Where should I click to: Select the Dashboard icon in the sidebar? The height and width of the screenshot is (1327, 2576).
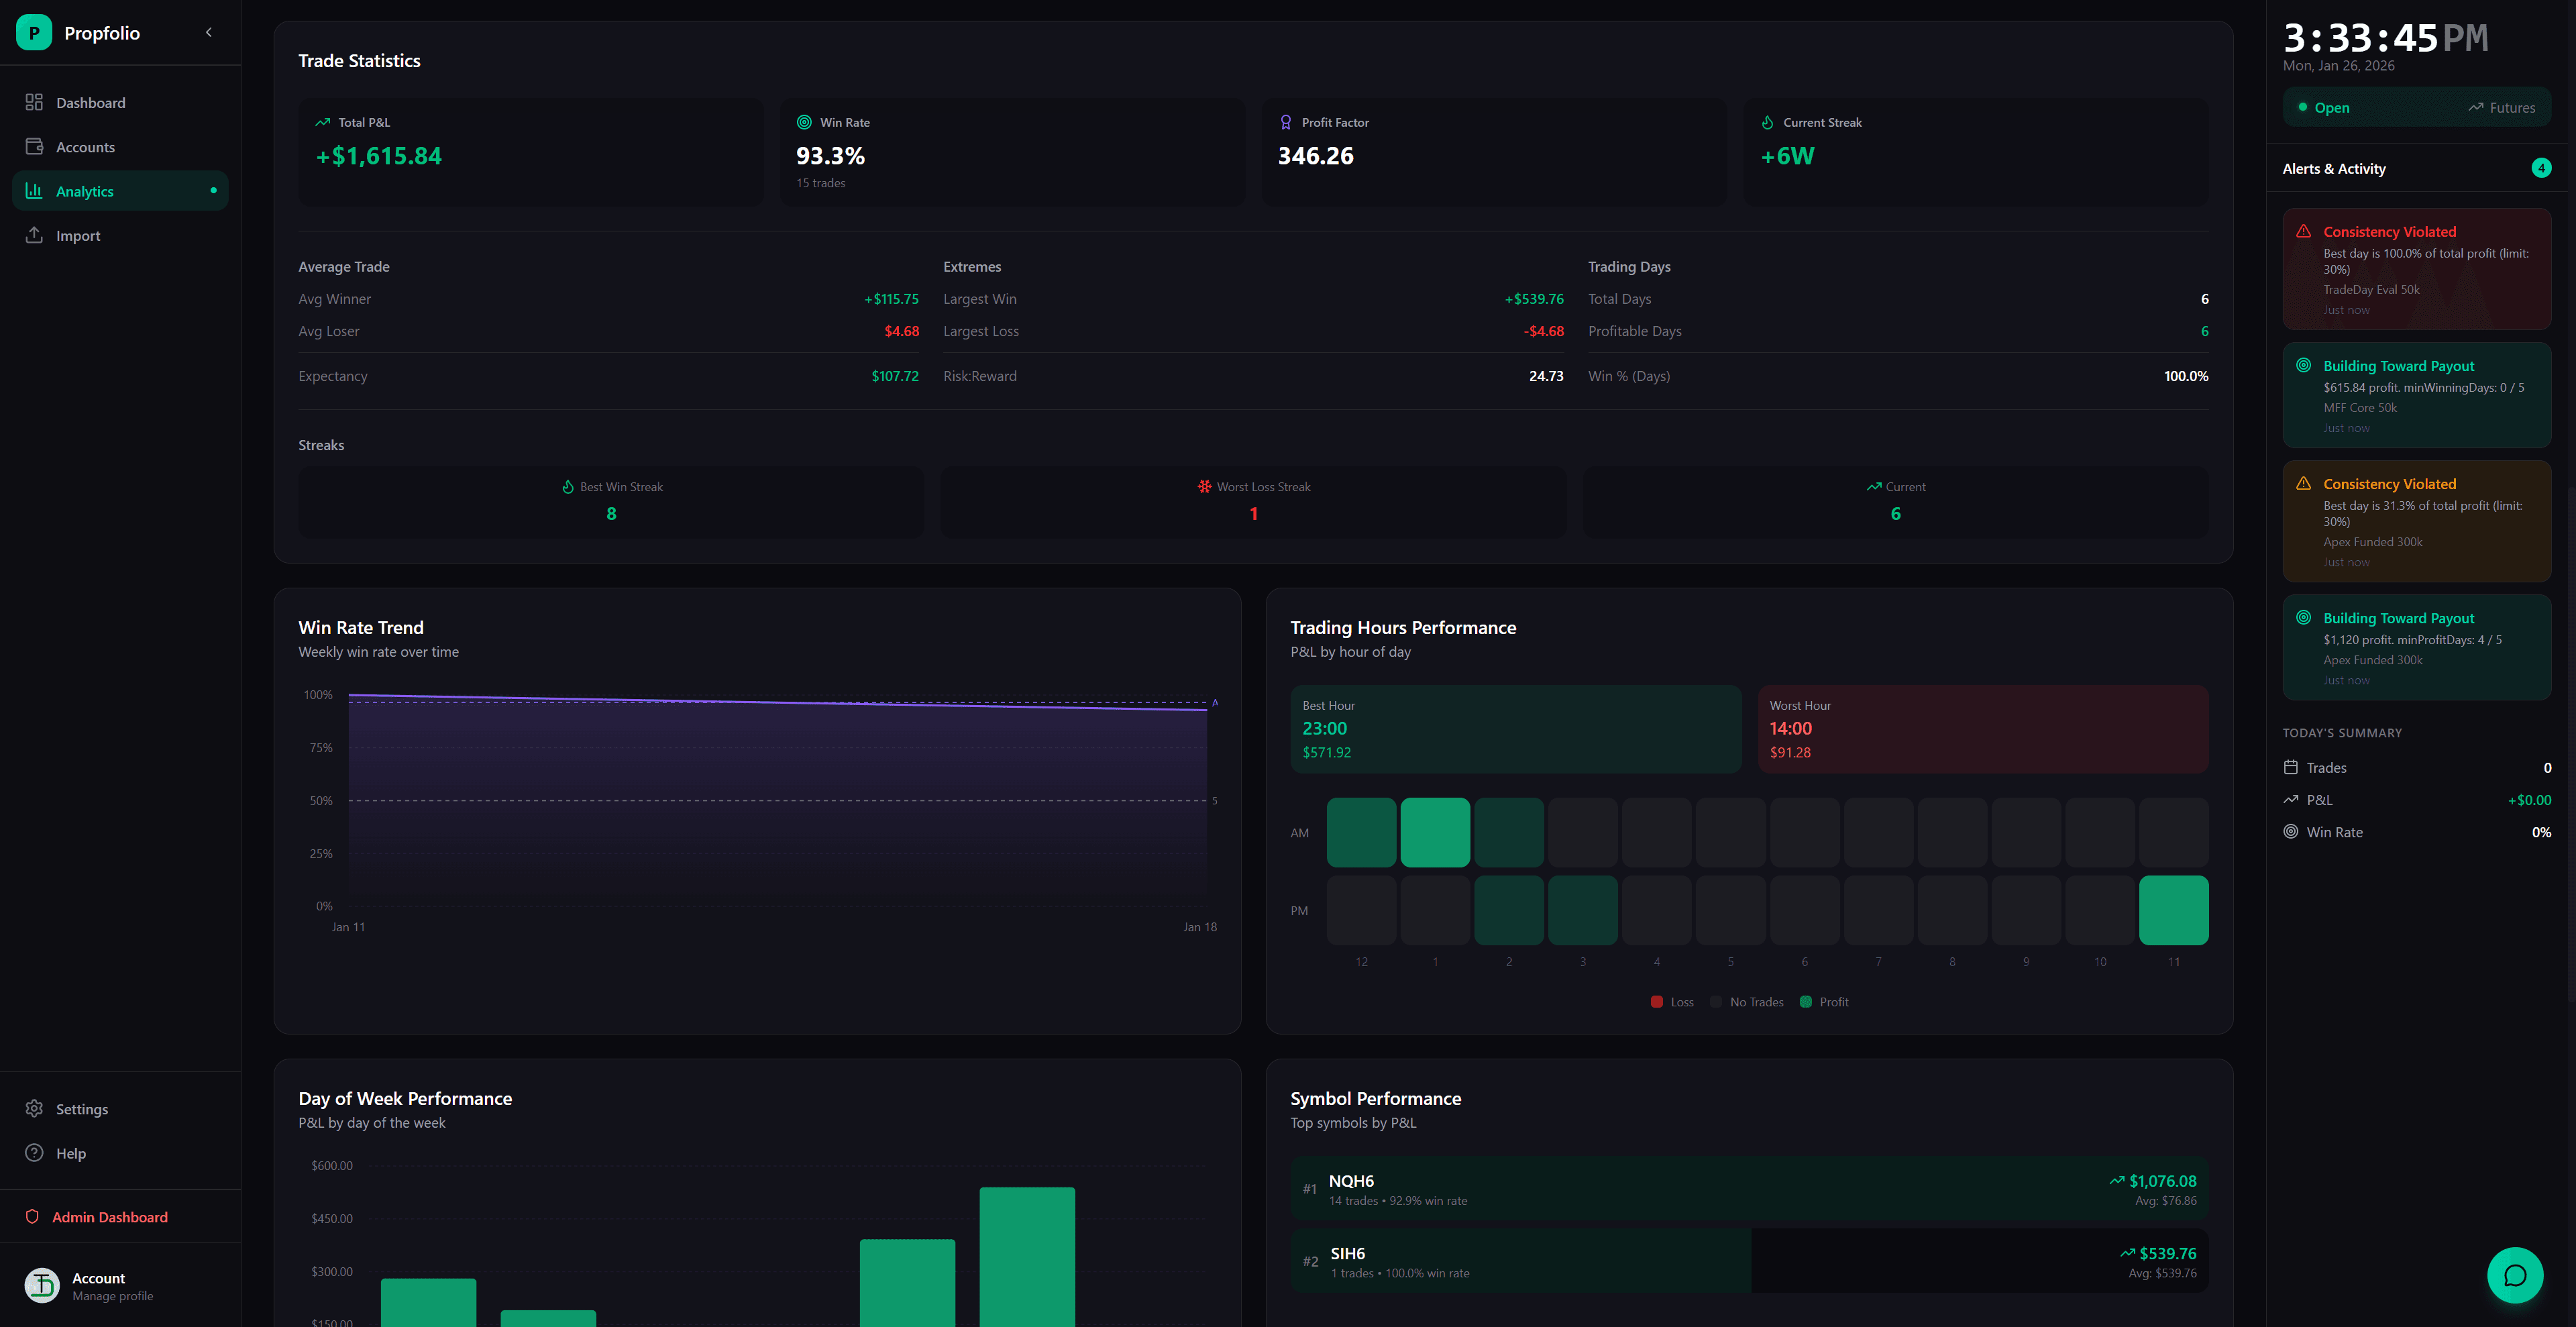(34, 102)
